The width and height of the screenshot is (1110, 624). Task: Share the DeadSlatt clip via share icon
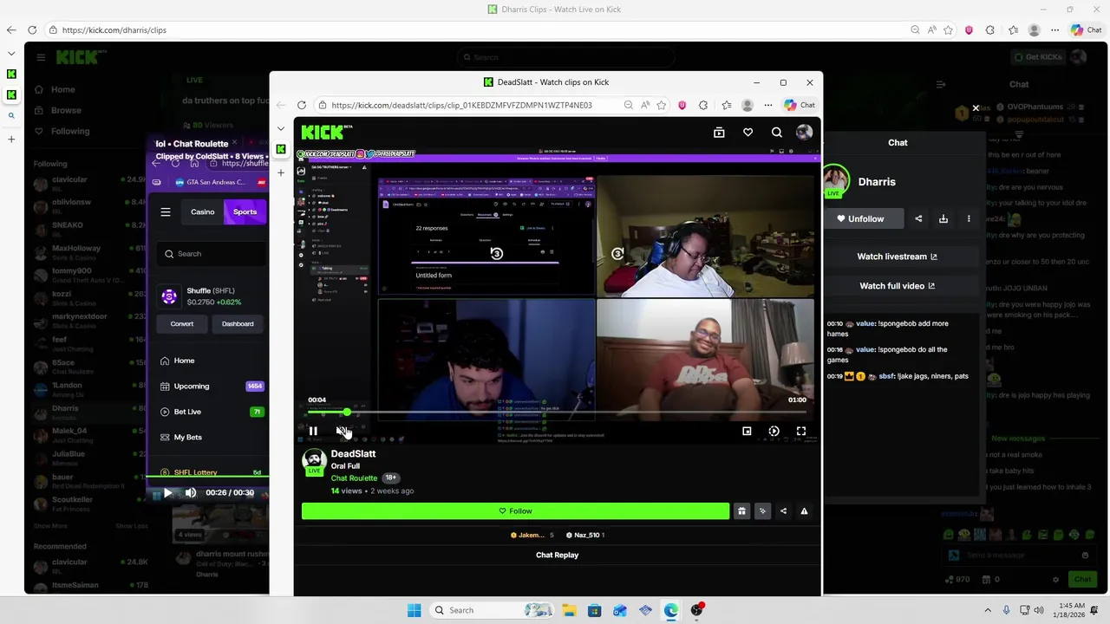click(783, 511)
